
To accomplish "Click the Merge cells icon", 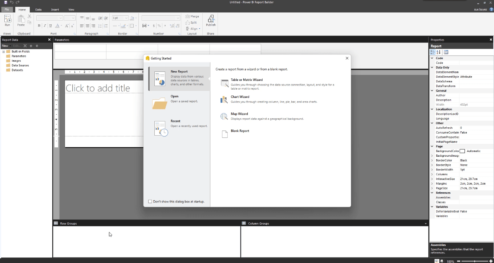I will tap(187, 16).
